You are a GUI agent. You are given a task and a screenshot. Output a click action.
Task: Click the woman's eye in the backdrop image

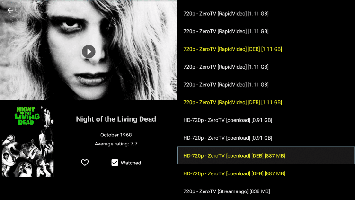71,24
